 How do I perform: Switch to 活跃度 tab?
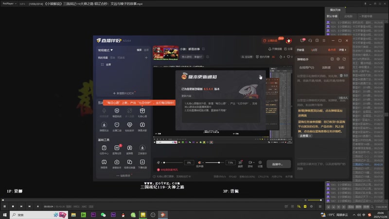(x=326, y=68)
